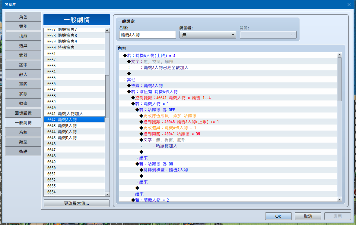Select empty entry 0040
The height and width of the screenshot is (225, 356).
click(74, 108)
